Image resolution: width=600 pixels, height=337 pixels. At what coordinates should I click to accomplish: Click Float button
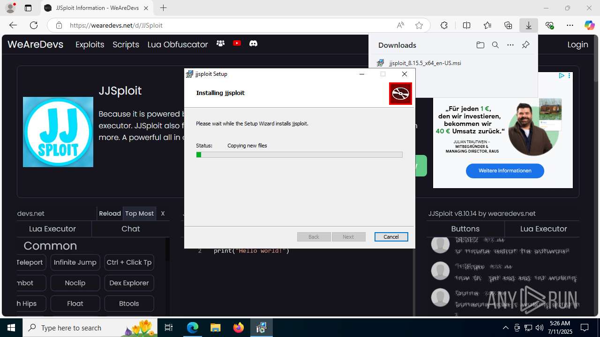75,304
